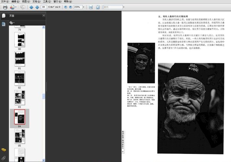231x162 pixels.
Task: Click the page number field showing 84
Action: click(x=44, y=7)
